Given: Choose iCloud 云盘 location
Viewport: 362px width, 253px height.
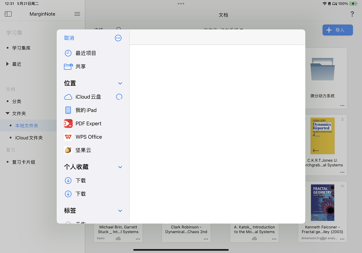Looking at the screenshot, I should [x=88, y=97].
